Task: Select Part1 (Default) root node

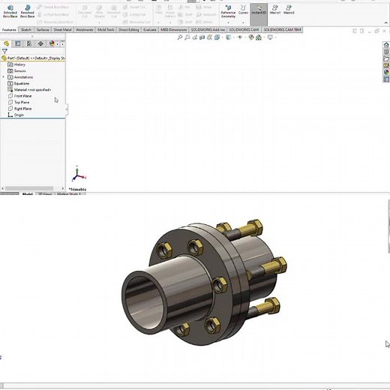Action: [33, 58]
